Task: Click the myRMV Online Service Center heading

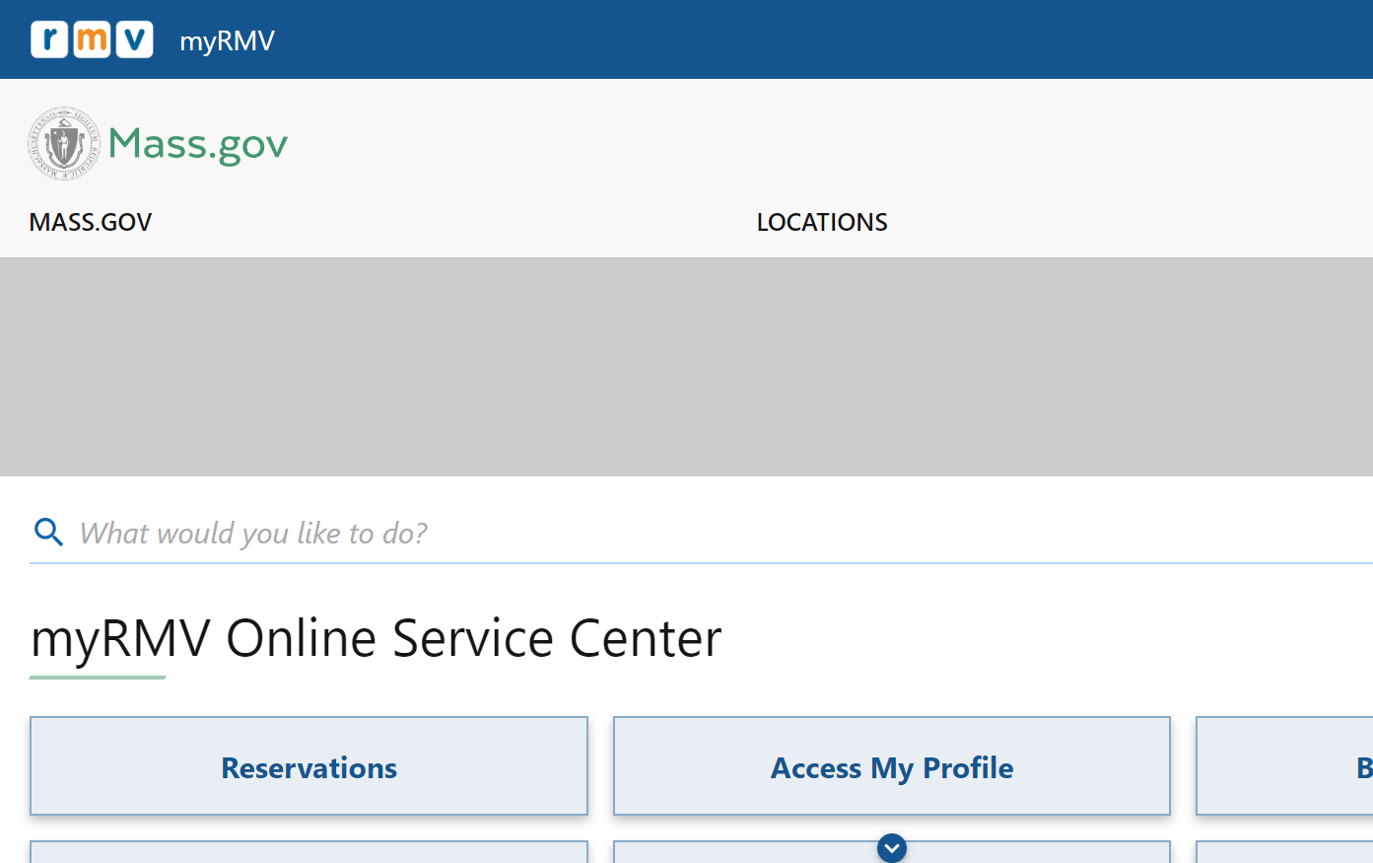Action: point(377,638)
